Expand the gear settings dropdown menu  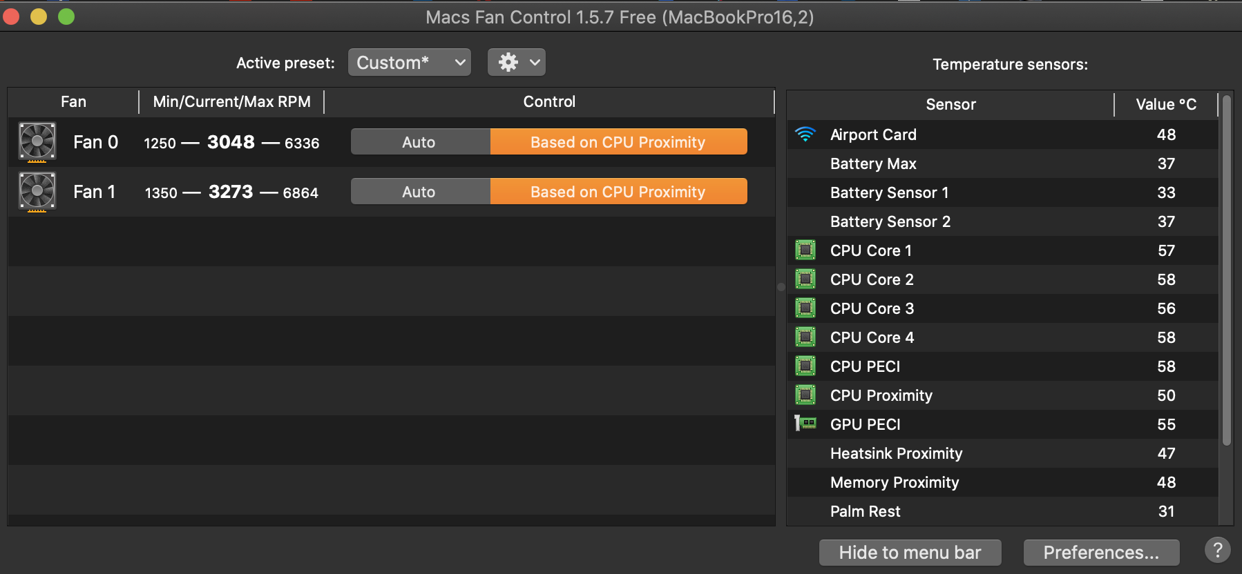tap(517, 63)
